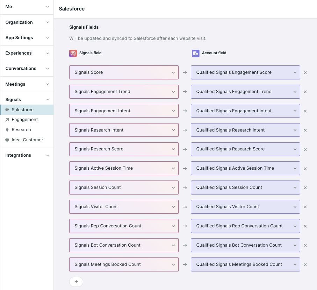Viewport: 317px width, 290px height.
Task: Delete the Signals Meetings Booked Count mapping
Action: click(x=305, y=264)
